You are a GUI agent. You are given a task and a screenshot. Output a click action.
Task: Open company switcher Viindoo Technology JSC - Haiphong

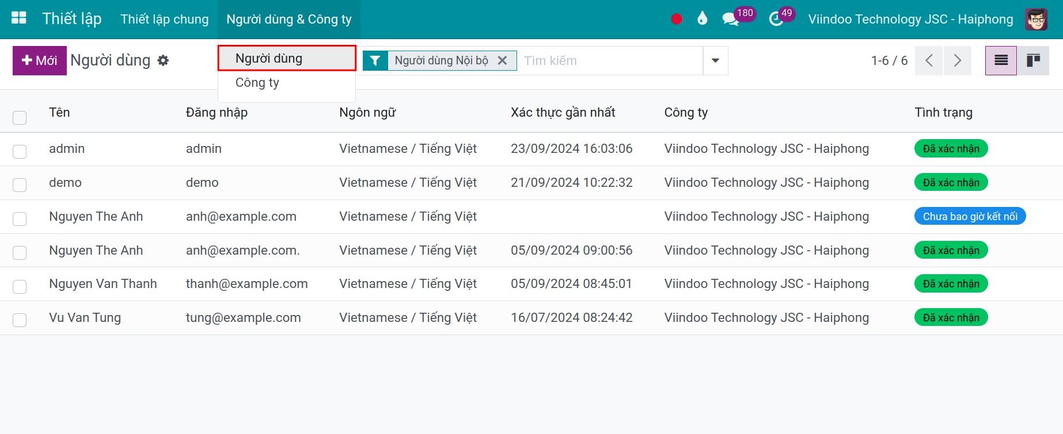[910, 19]
